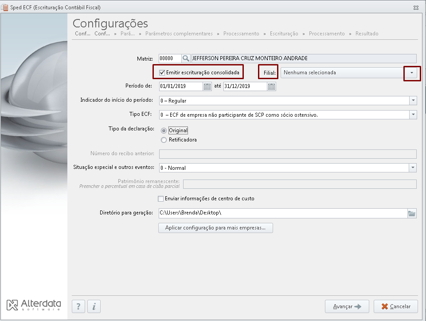Click the start date field 01/01/2019
Screen dimensions: 426x321
181,86
